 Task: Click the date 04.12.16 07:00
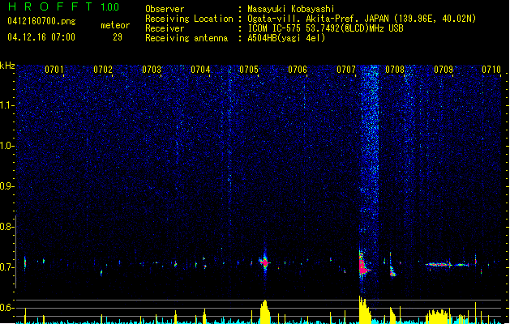click(x=41, y=37)
